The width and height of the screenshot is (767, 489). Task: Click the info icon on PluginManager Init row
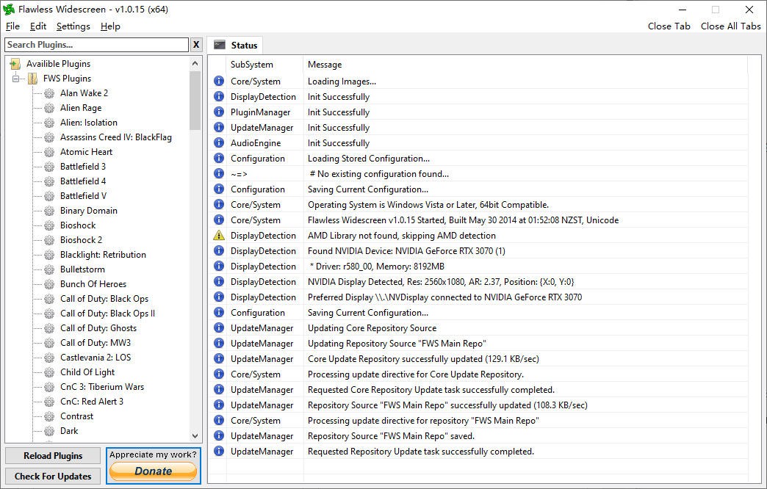coord(219,112)
